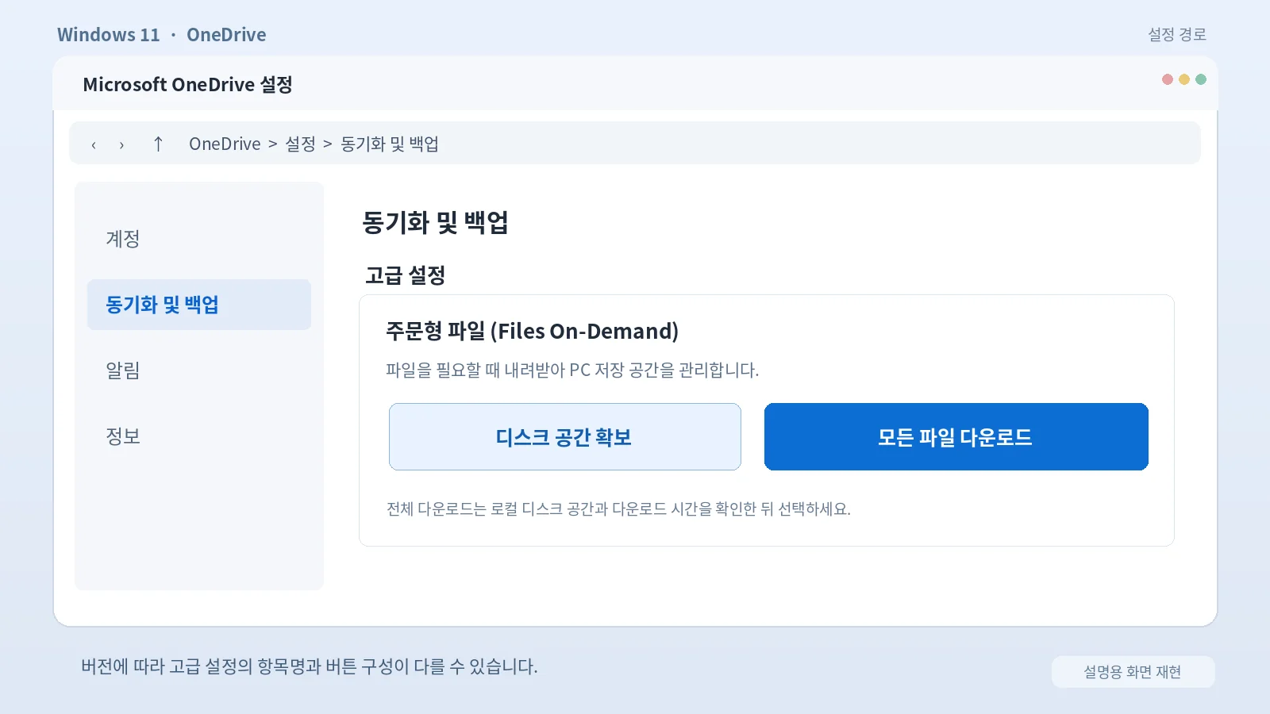
Task: Click the 고급 설정 heading
Action: (406, 275)
